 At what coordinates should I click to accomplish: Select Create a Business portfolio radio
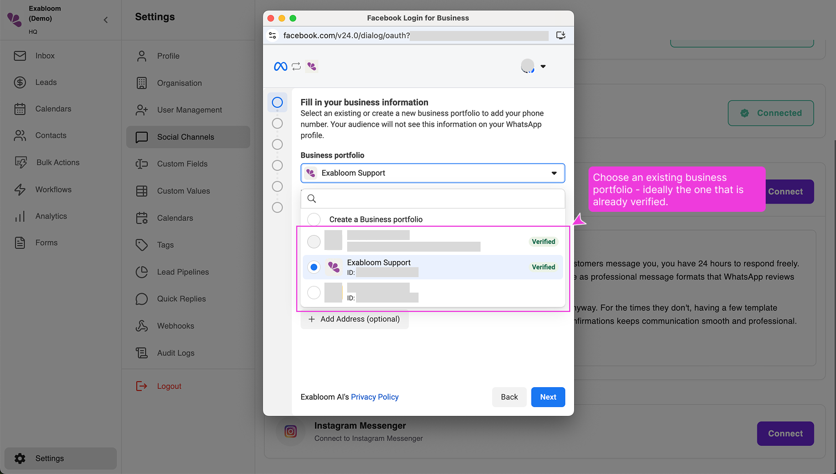314,220
